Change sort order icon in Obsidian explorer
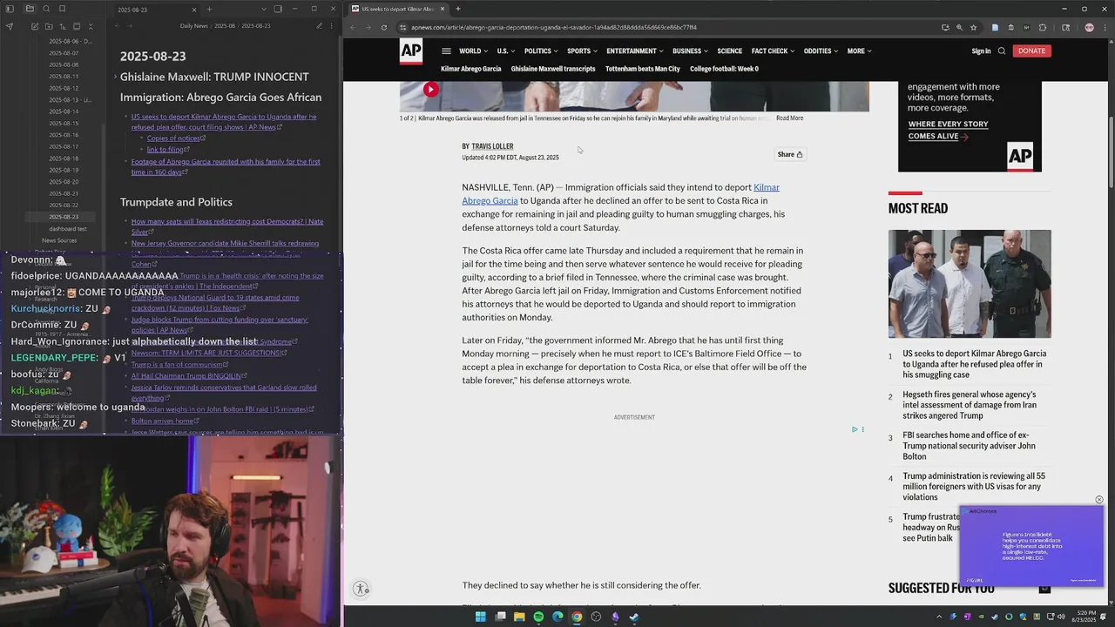 63,26
